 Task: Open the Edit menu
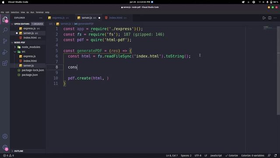pos(7,12)
